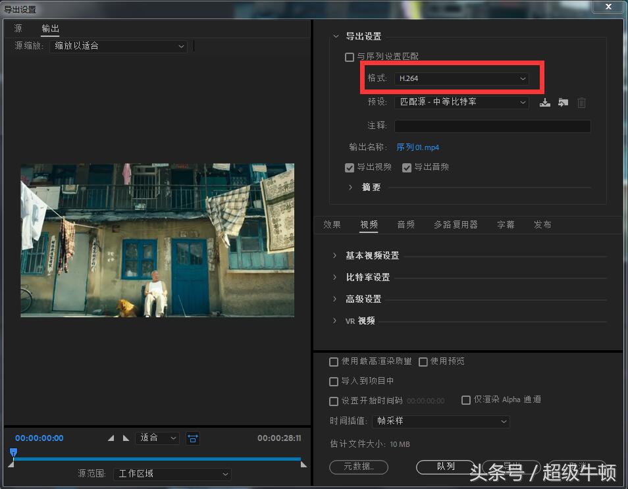This screenshot has width=628, height=489.
Task: Click the set out point triangle icon
Action: coord(126,438)
